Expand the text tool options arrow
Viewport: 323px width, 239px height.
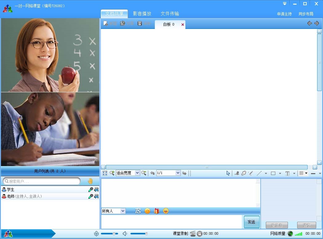[294, 173]
